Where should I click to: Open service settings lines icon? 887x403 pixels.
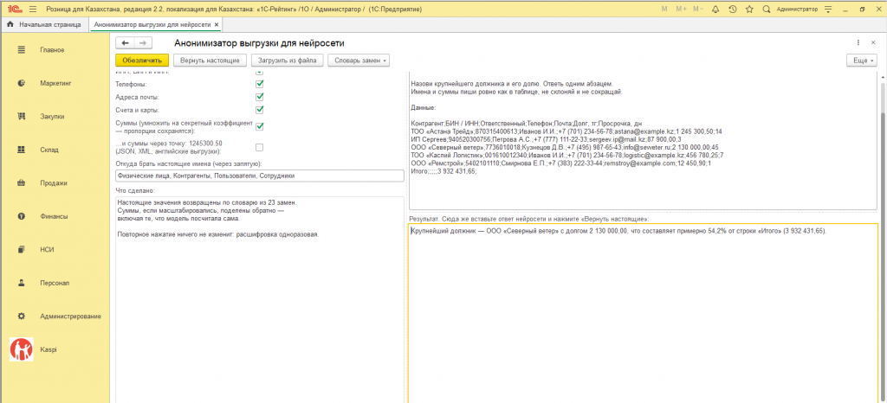click(828, 10)
